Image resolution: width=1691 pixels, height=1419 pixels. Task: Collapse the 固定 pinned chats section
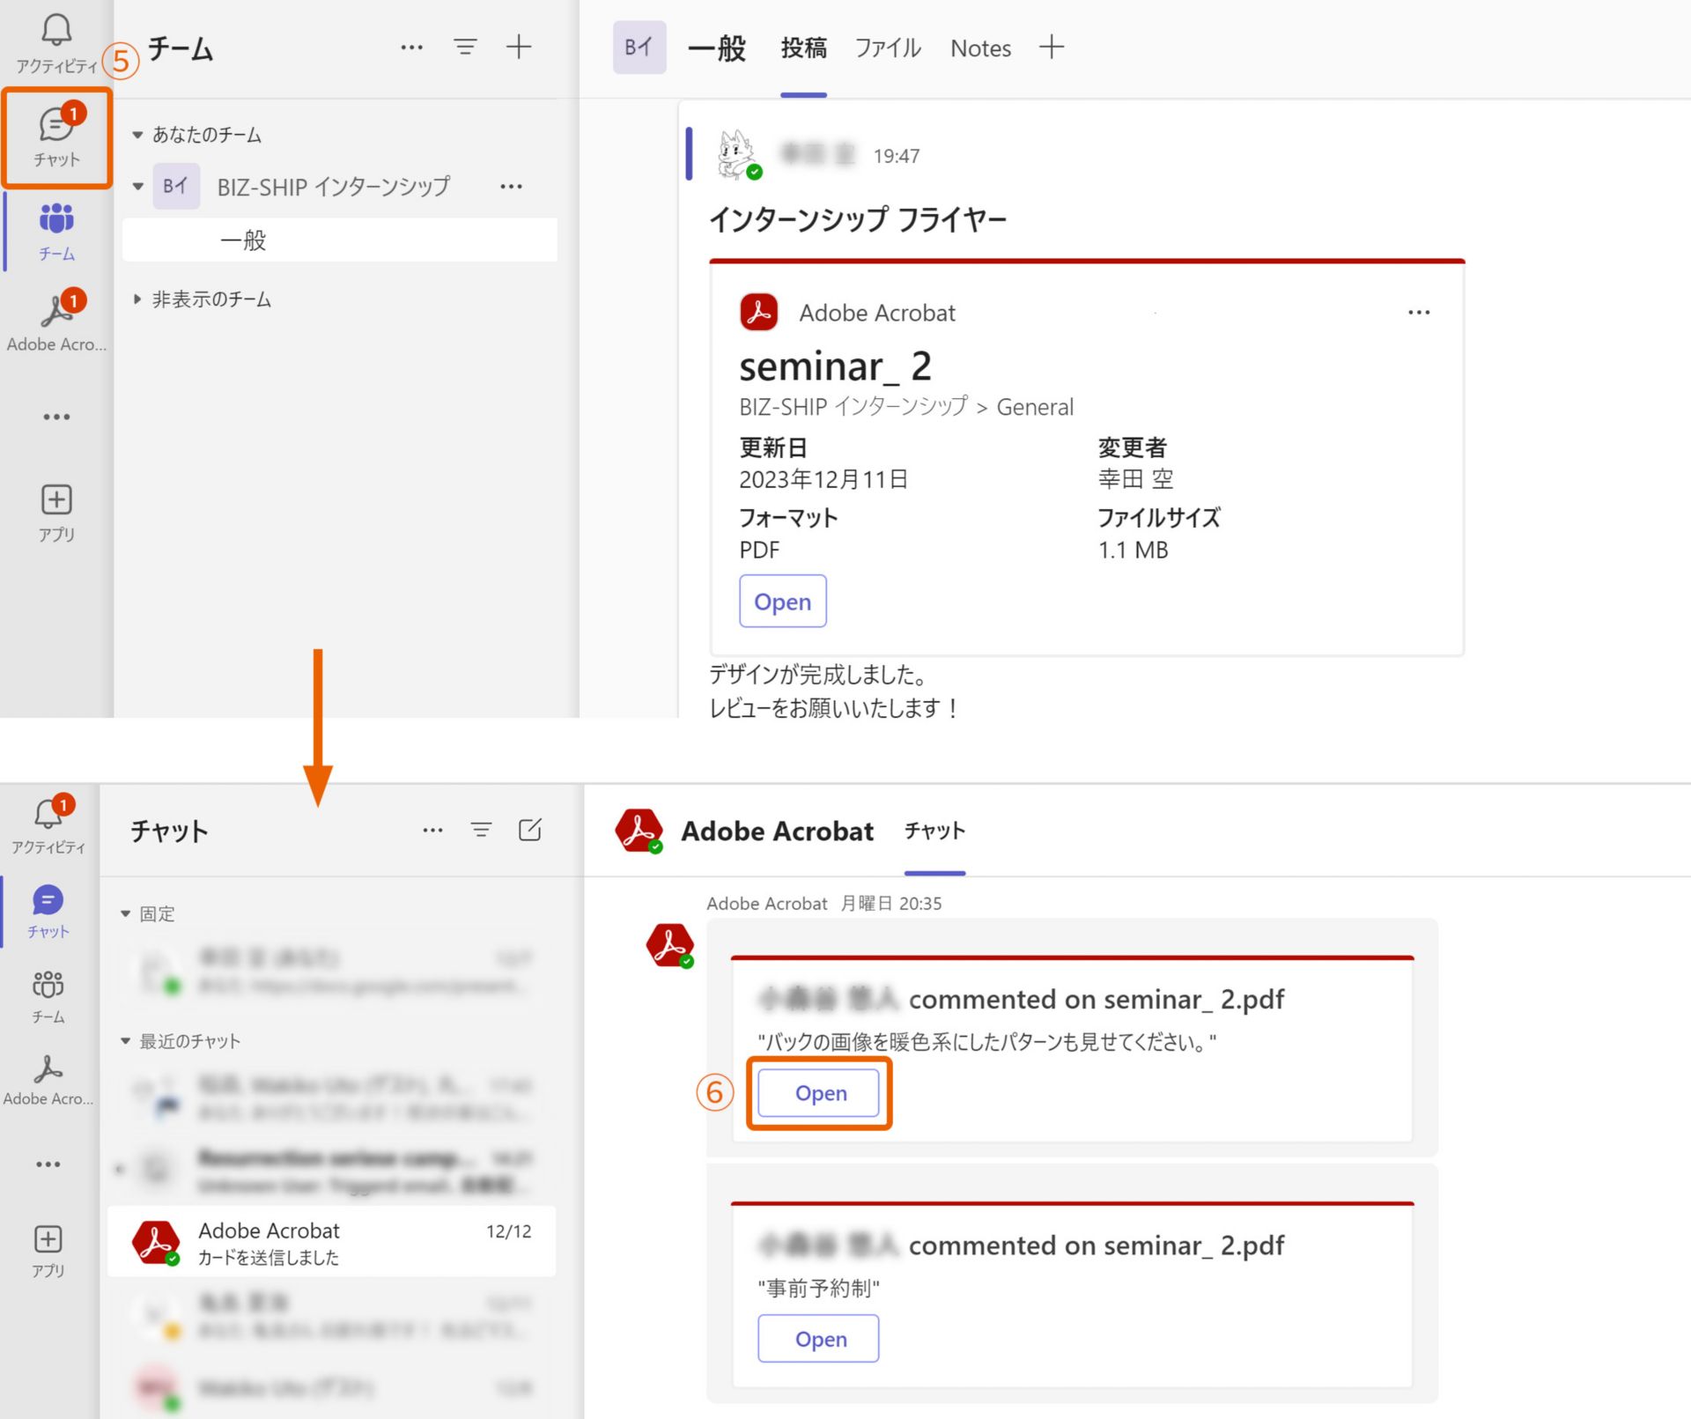point(125,914)
